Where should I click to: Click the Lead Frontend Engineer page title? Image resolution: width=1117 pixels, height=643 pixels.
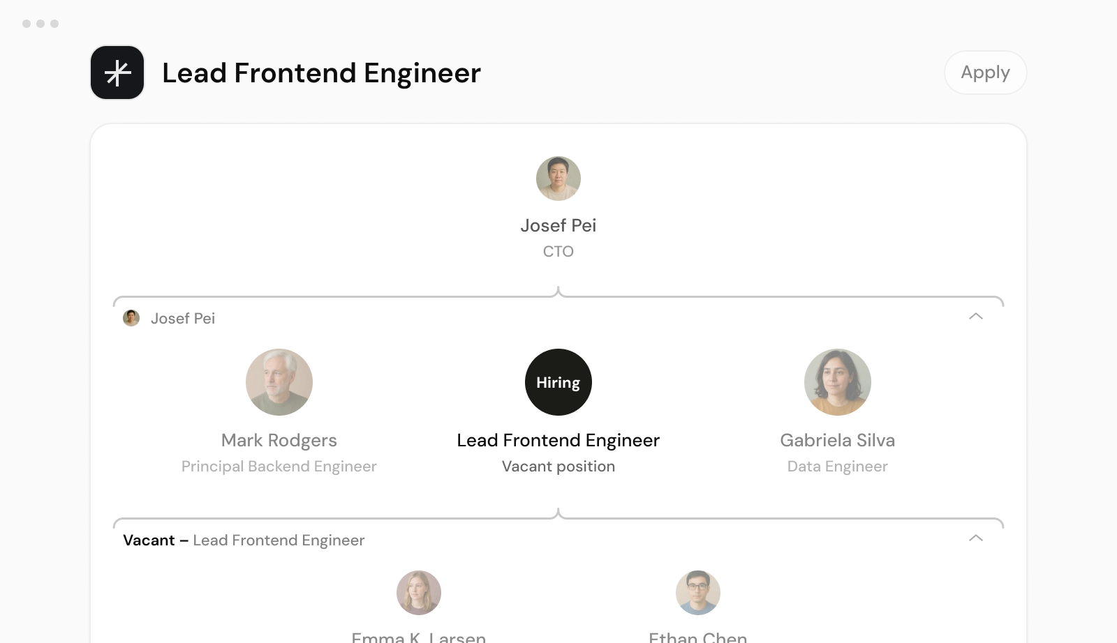(x=321, y=73)
